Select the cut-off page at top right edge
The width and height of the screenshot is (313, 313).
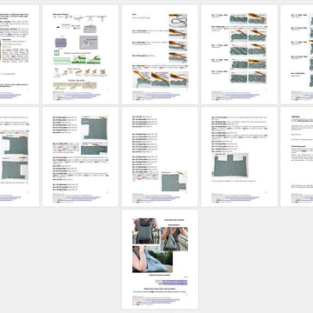(x=296, y=54)
